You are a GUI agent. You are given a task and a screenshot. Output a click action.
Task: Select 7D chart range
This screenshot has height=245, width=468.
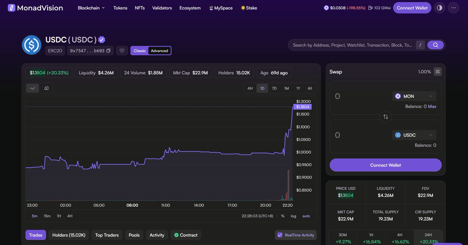pyautogui.click(x=274, y=88)
